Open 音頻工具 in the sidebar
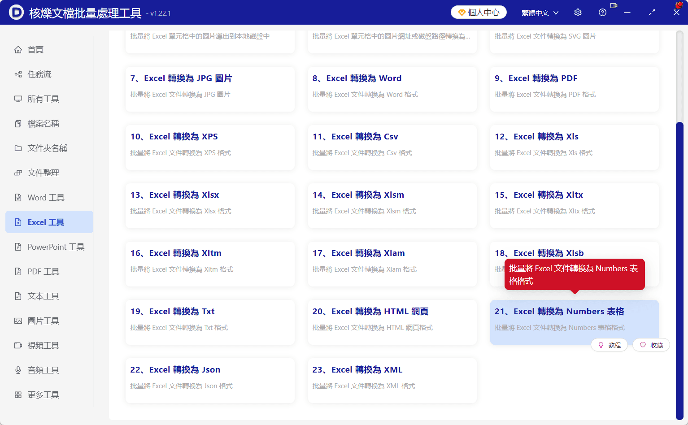 49,370
